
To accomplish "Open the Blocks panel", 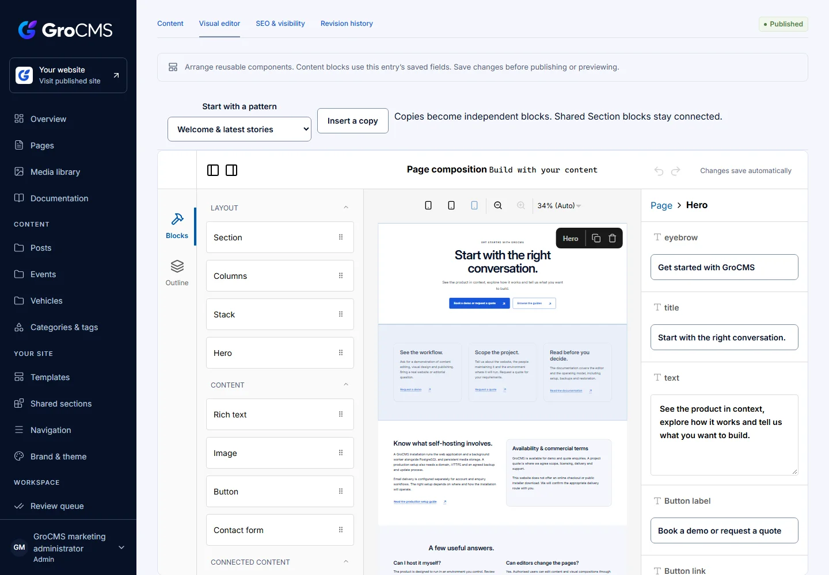I will [177, 226].
